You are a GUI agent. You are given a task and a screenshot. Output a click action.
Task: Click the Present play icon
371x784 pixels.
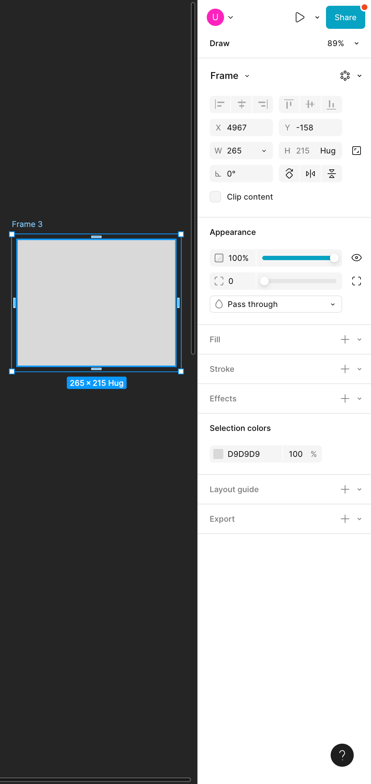pos(300,17)
